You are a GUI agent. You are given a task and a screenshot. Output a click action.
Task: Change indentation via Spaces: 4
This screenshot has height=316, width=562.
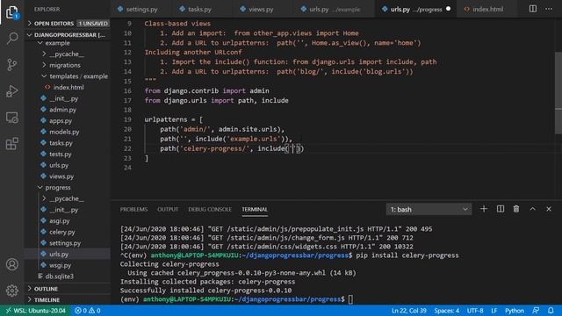click(447, 311)
